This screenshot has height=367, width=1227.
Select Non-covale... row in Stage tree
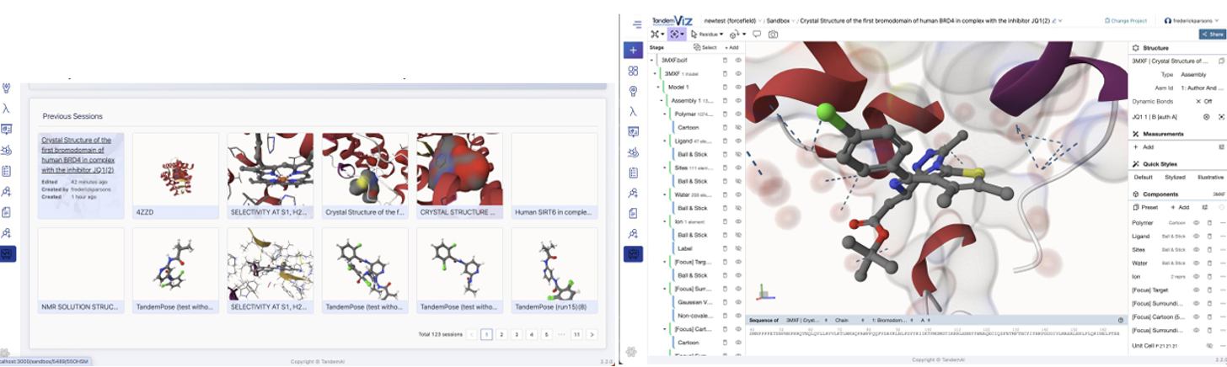696,316
